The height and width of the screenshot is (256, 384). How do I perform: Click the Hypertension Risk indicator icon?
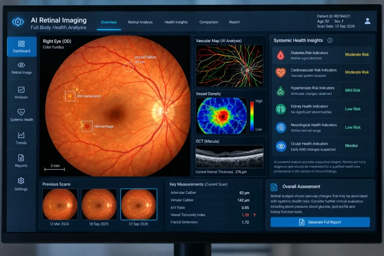[x=280, y=91]
